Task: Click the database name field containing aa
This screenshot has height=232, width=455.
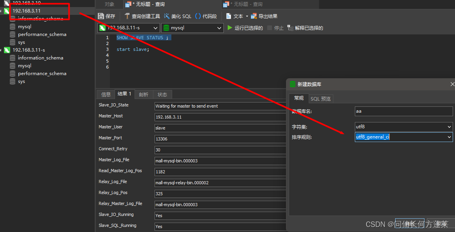Action: (x=404, y=111)
